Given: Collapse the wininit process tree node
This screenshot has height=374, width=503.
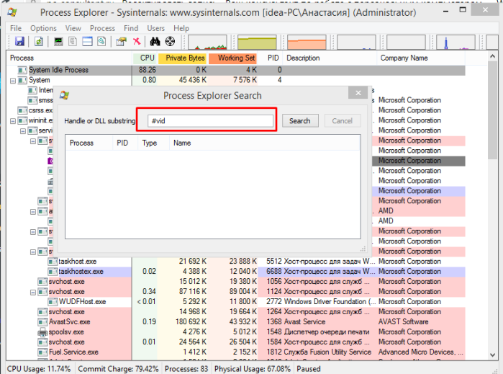Looking at the screenshot, I should tap(13, 121).
